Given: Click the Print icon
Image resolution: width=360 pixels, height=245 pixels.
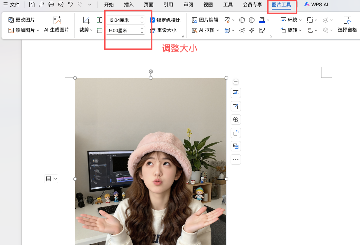Looking at the screenshot, I should 51,4.
